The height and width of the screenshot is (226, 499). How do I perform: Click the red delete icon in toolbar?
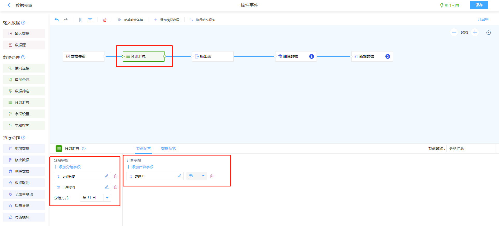click(105, 20)
